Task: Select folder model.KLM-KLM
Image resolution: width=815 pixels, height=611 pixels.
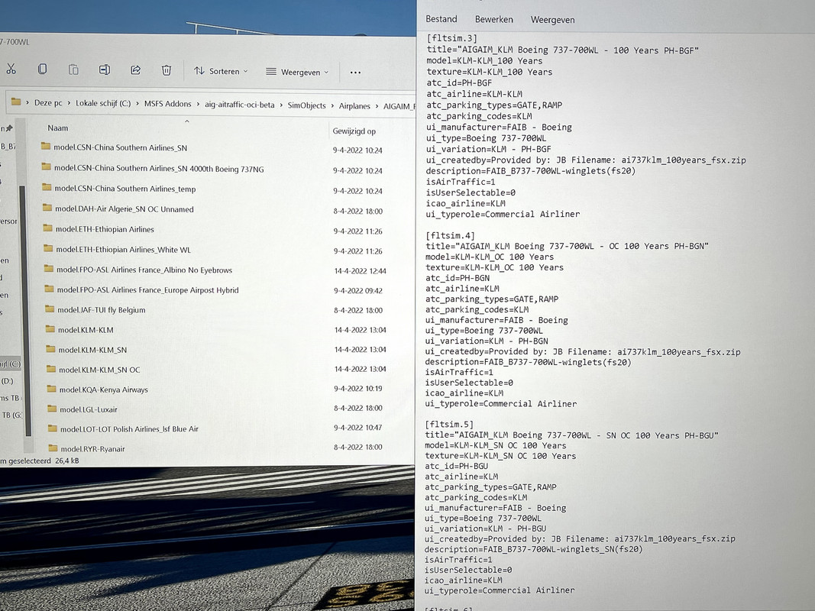Action: point(86,330)
